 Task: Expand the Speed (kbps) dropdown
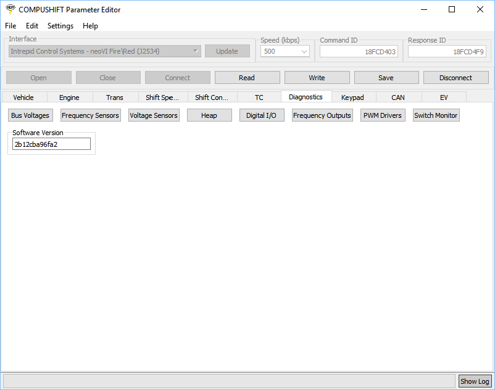285,51
